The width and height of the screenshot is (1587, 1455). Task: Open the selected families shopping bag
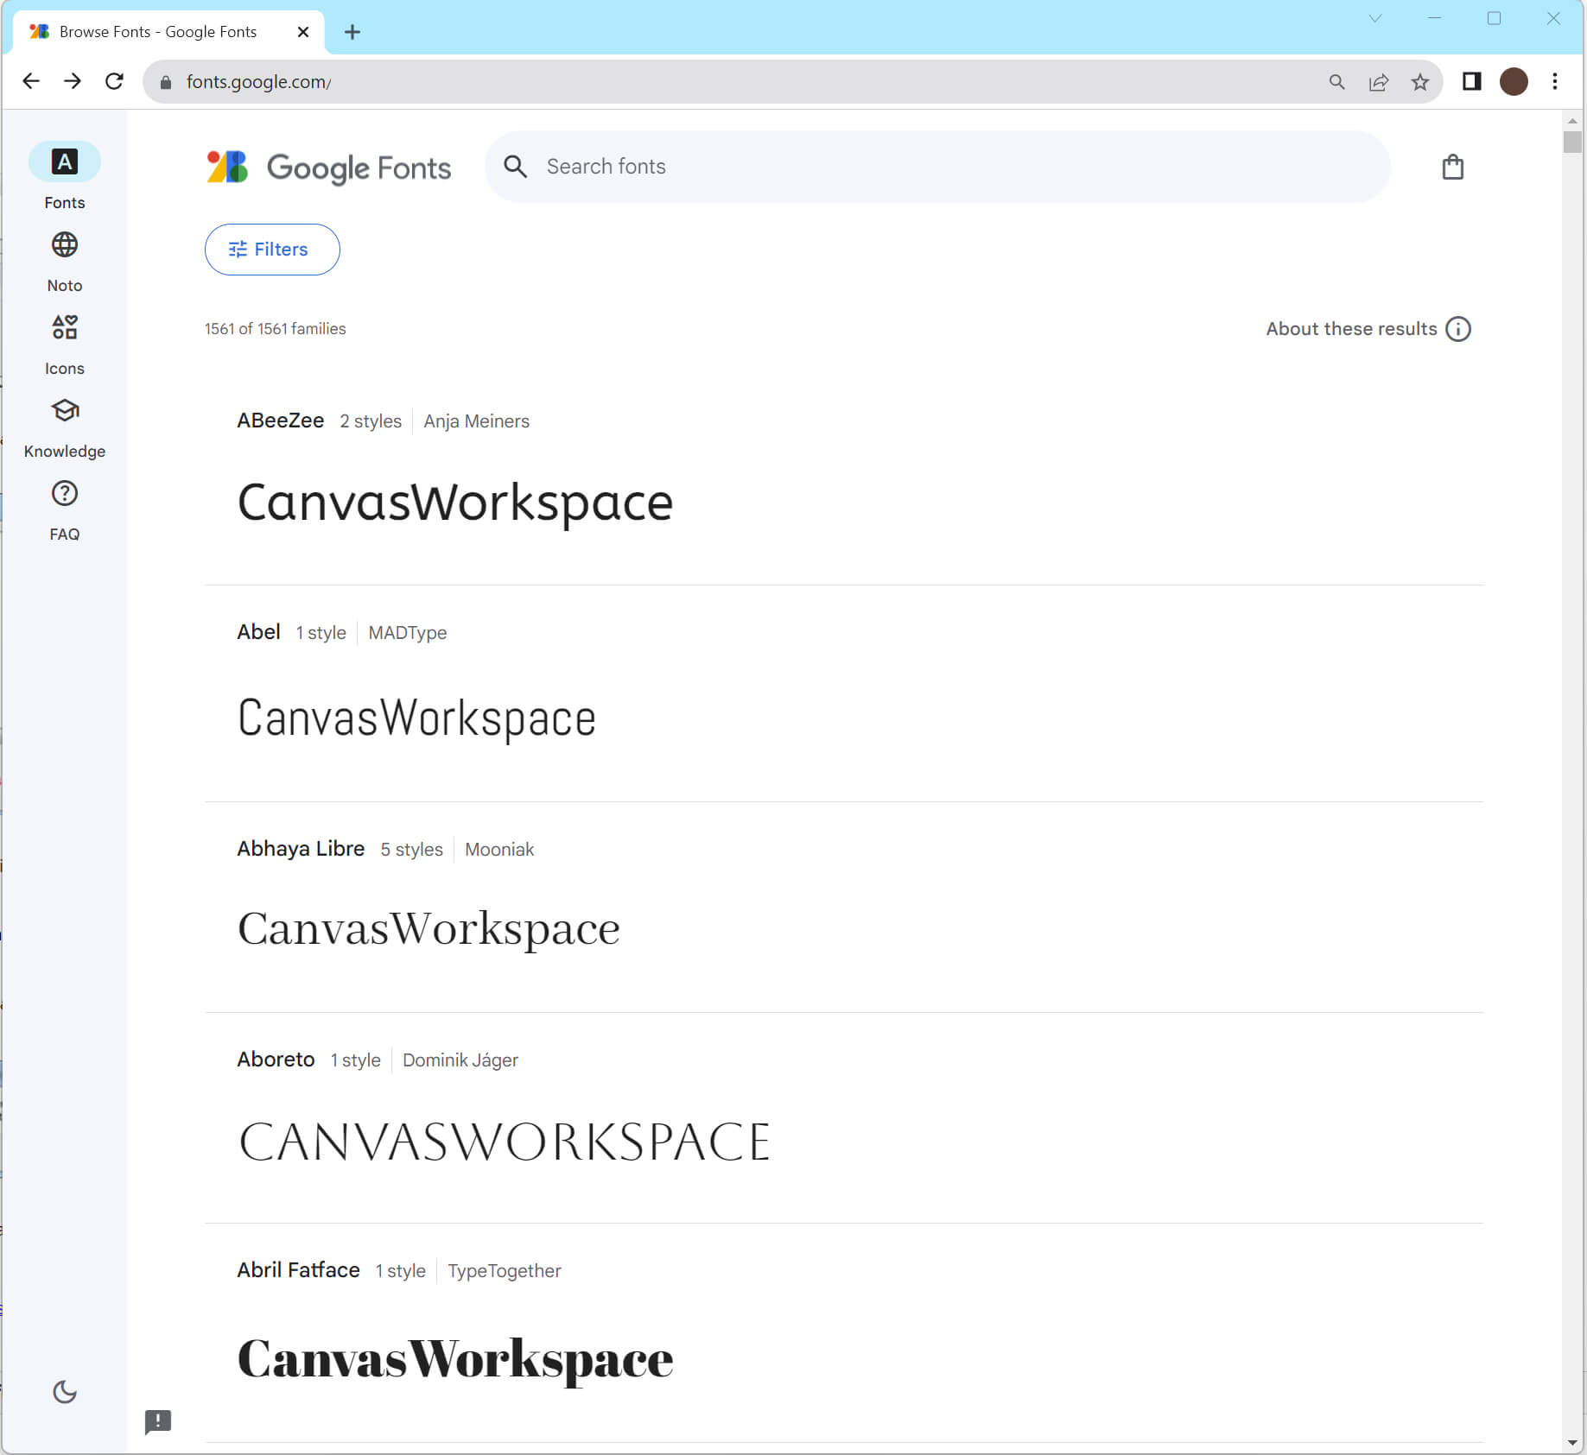tap(1453, 167)
